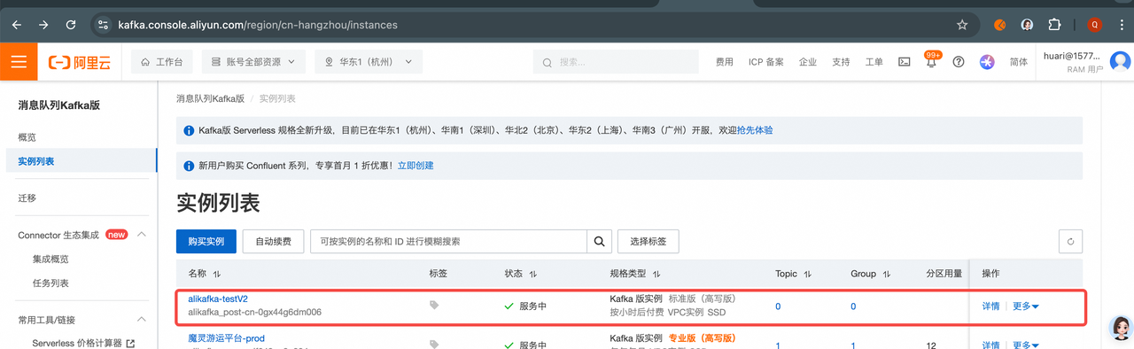1134x349 pixels.
Task: Sort by Group column sort icon
Action: point(887,275)
